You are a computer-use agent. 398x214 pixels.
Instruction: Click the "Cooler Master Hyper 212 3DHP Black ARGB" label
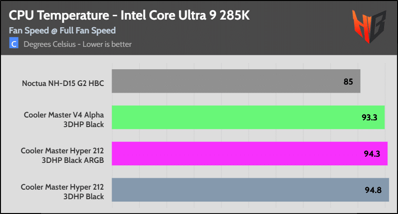63,155
